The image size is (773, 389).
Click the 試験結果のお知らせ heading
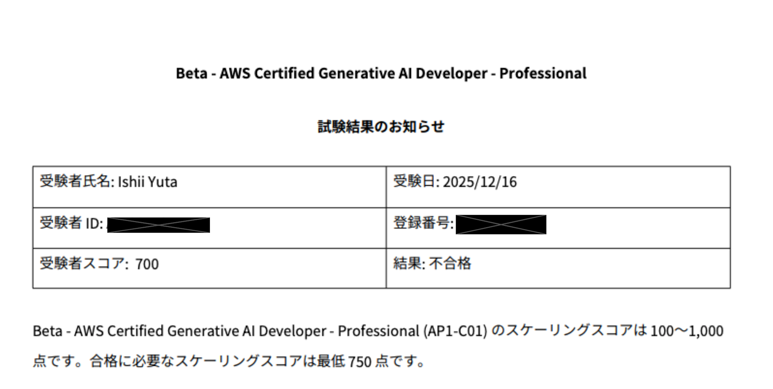click(x=381, y=127)
